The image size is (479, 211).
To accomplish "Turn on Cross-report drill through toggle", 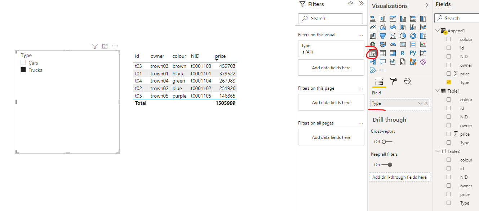I will tap(387, 142).
